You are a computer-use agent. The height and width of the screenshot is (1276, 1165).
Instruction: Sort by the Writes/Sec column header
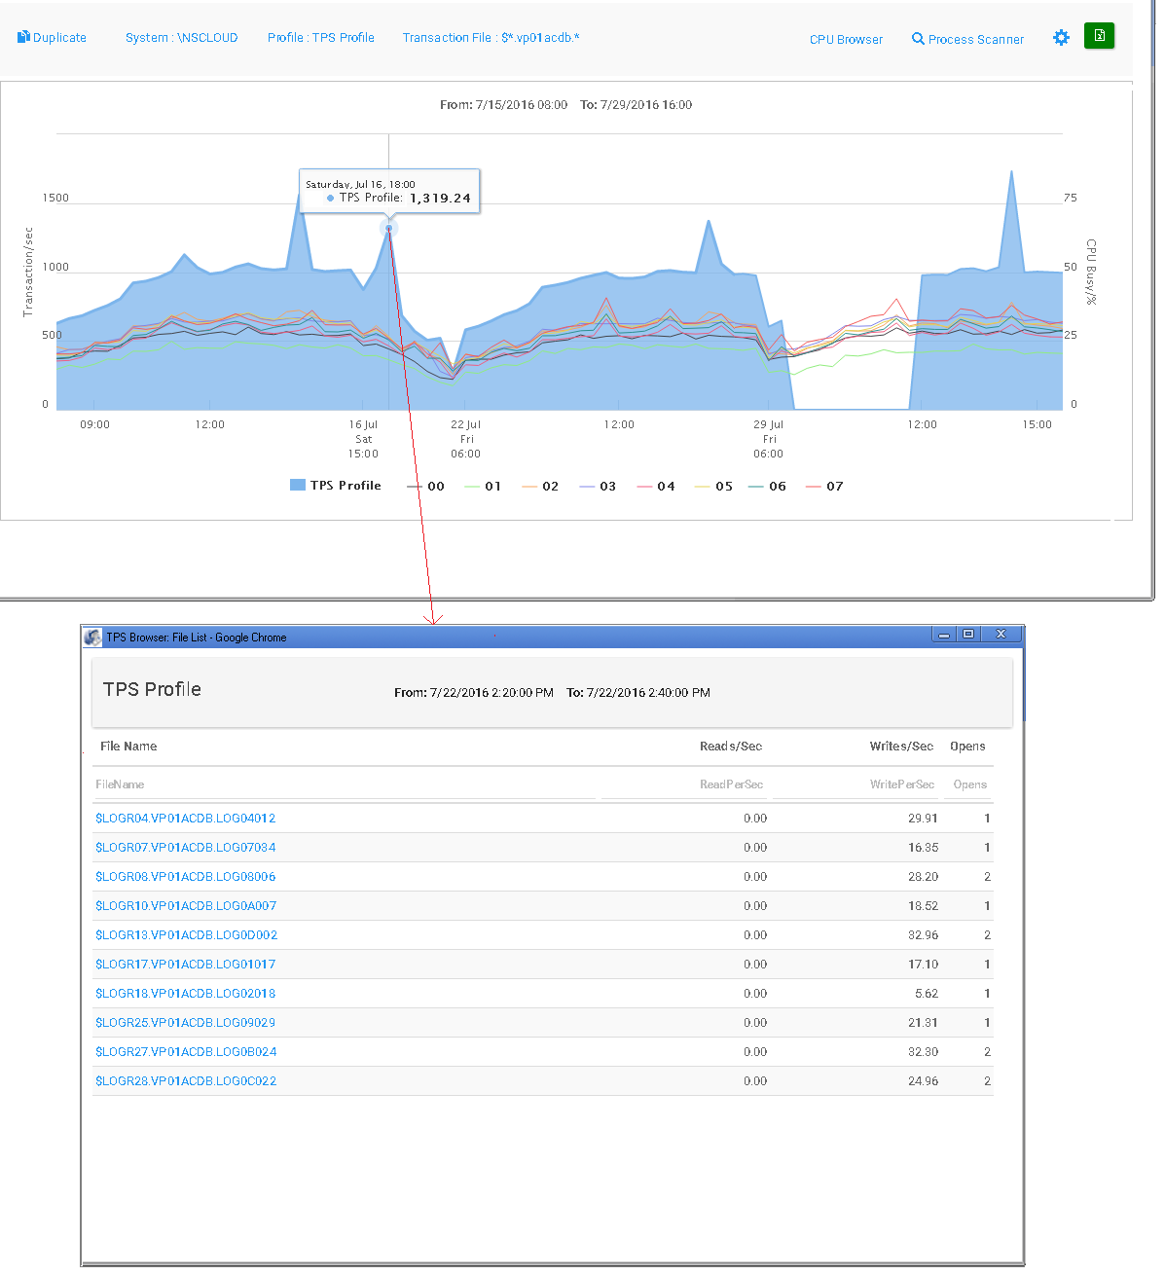click(x=900, y=747)
